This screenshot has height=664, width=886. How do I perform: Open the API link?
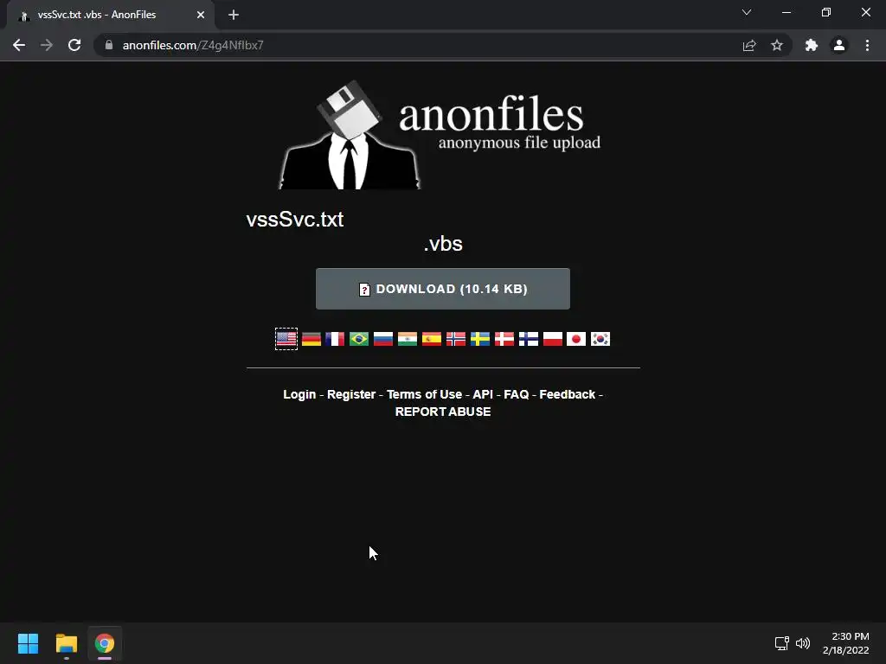click(483, 394)
